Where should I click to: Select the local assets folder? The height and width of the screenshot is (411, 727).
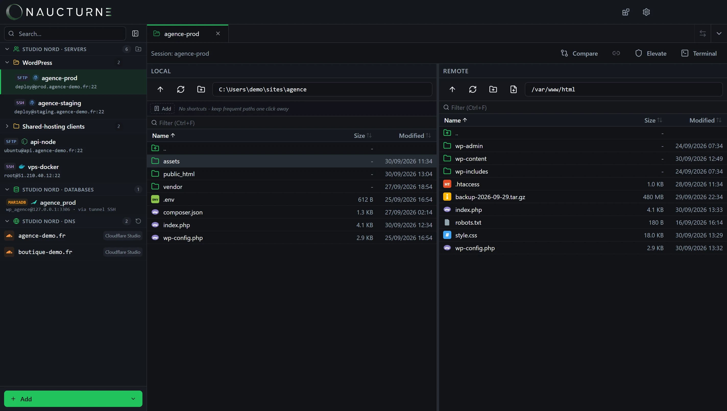[292, 161]
